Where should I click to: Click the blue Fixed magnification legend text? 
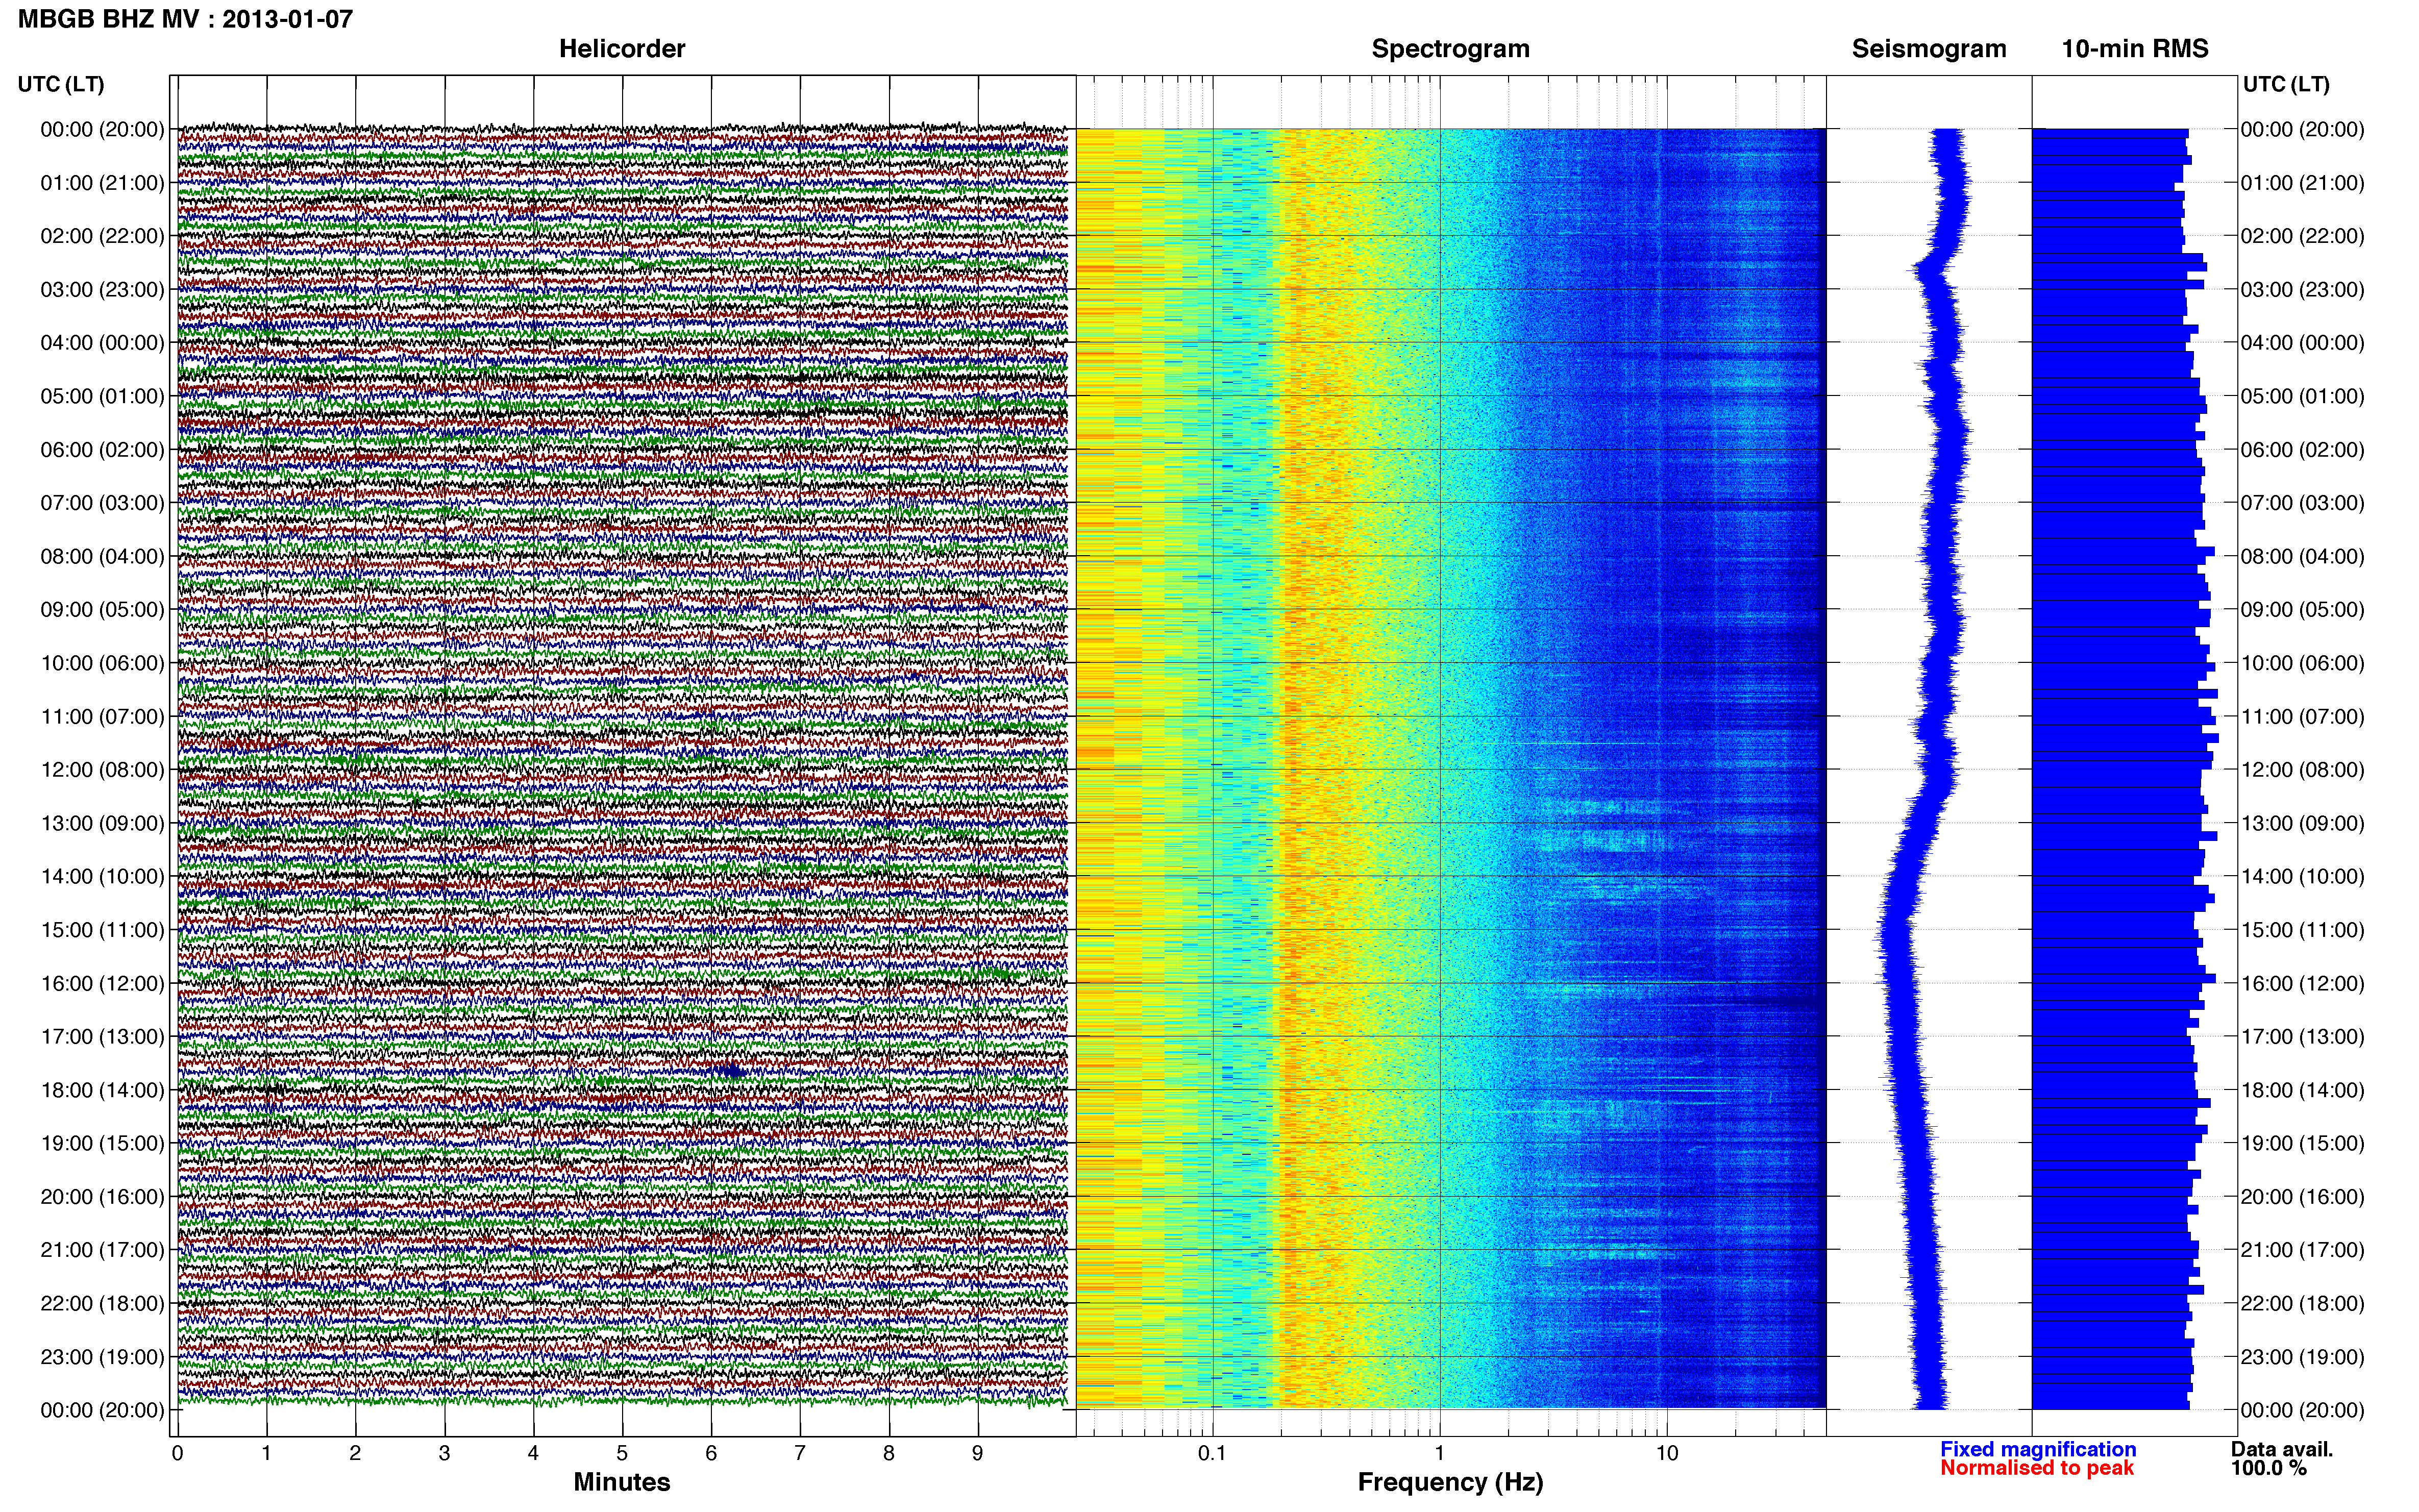point(2038,1449)
